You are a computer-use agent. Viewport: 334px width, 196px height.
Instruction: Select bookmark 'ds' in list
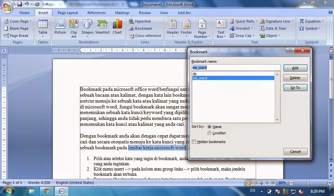tap(233, 74)
